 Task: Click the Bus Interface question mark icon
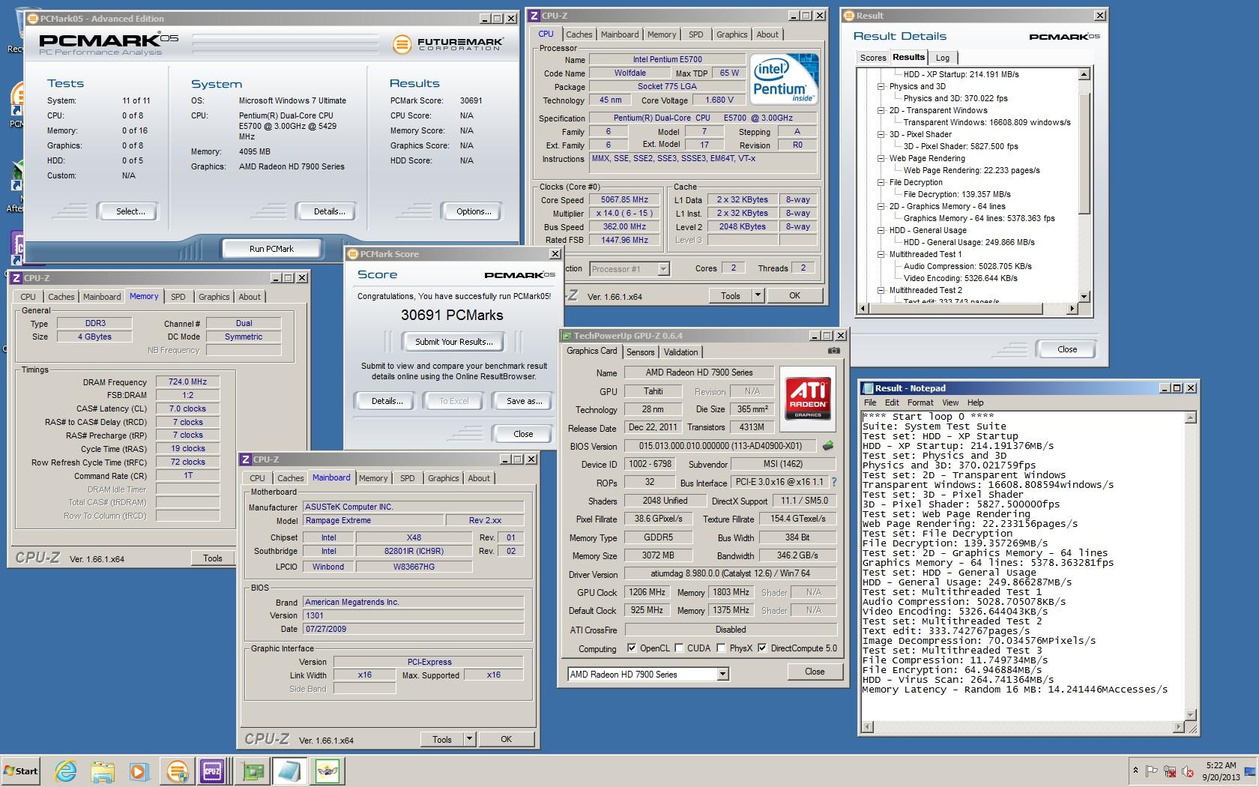point(833,483)
